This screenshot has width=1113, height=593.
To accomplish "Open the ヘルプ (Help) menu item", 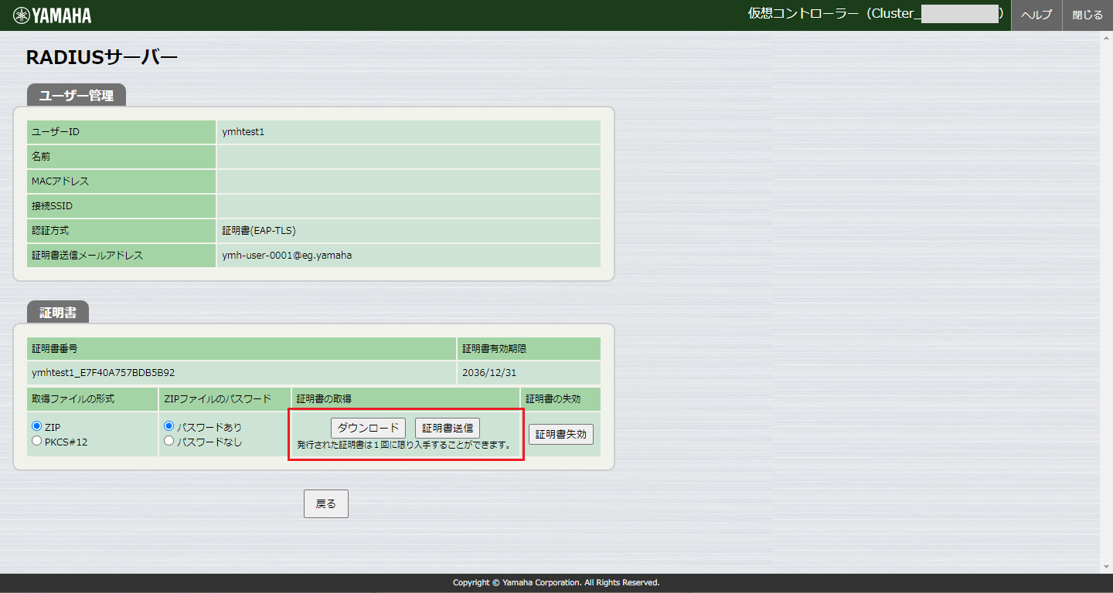I will point(1036,14).
